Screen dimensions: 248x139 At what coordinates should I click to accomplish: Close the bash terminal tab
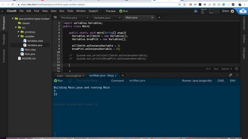tap(83, 76)
